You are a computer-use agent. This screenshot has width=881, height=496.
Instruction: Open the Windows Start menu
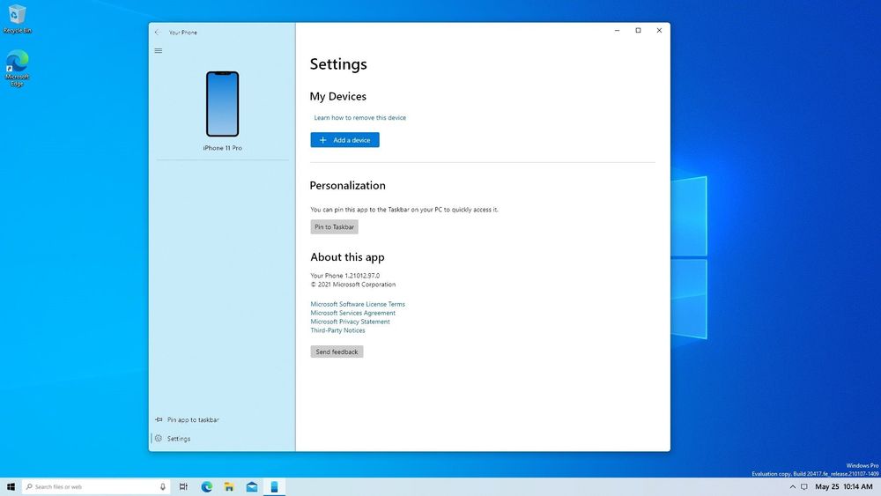click(11, 487)
